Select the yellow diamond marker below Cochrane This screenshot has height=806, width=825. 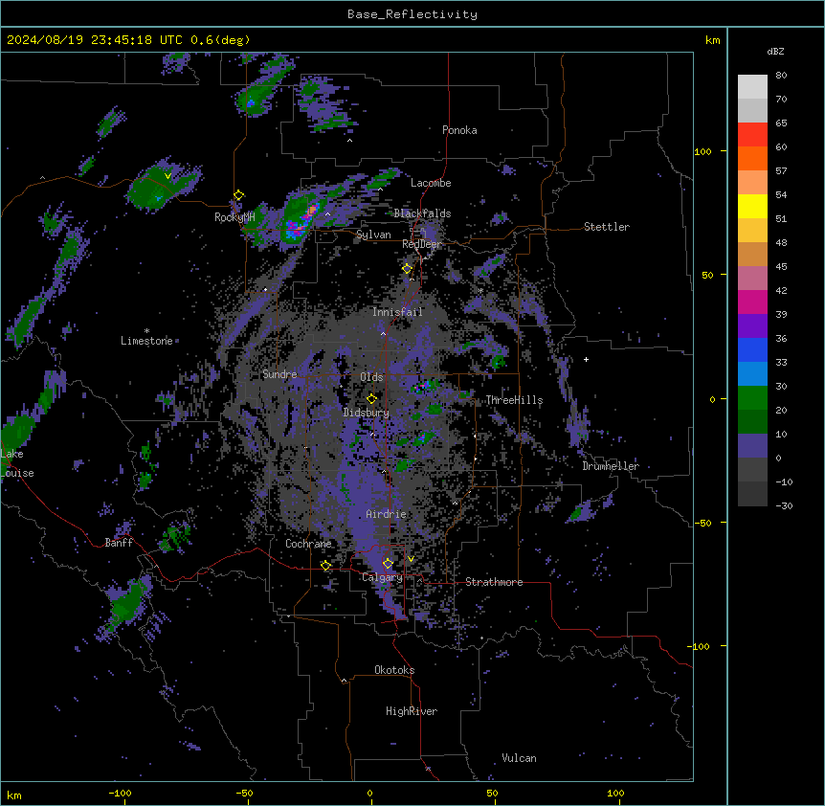click(x=325, y=566)
